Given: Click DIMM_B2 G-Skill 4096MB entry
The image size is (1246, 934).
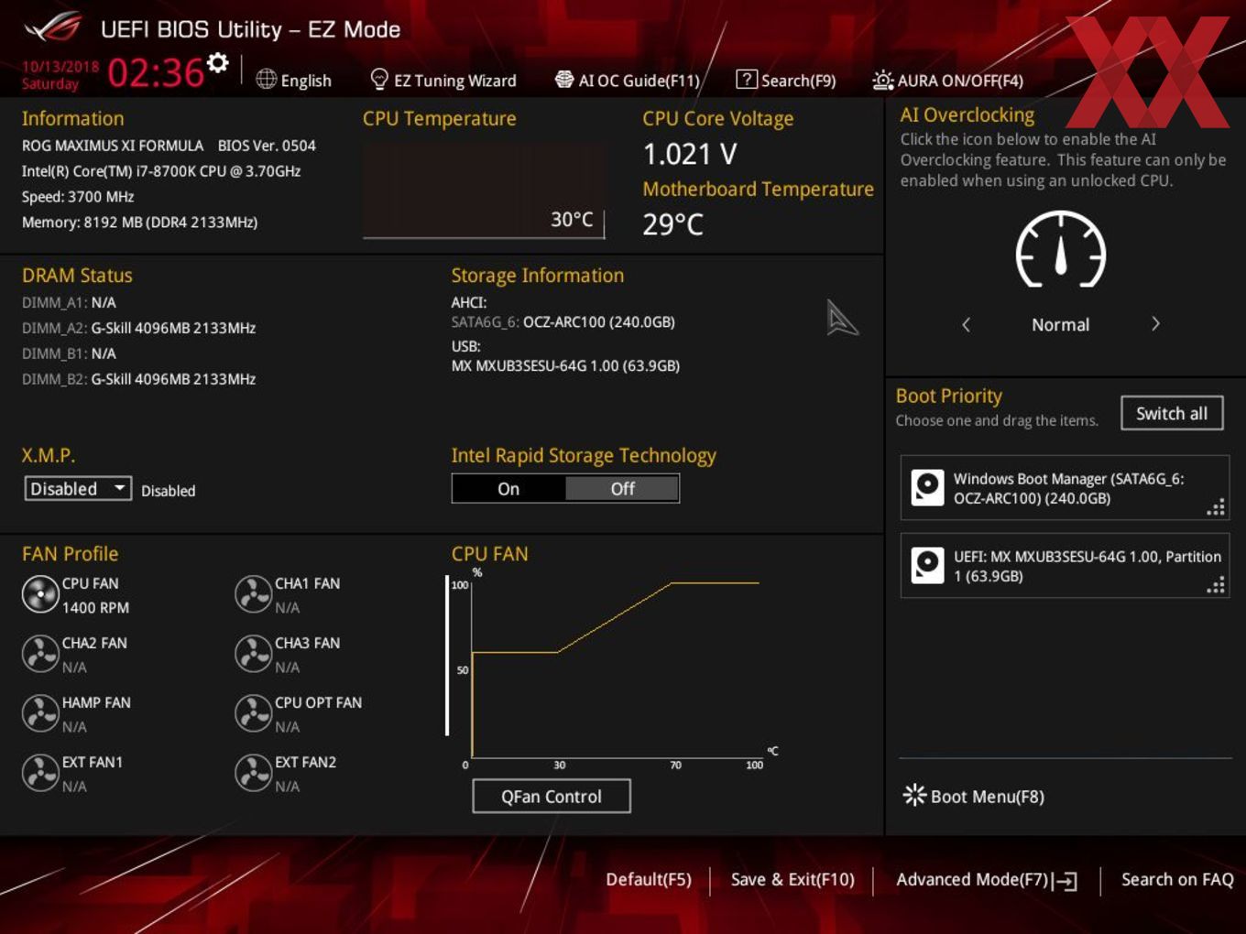Looking at the screenshot, I should (138, 379).
